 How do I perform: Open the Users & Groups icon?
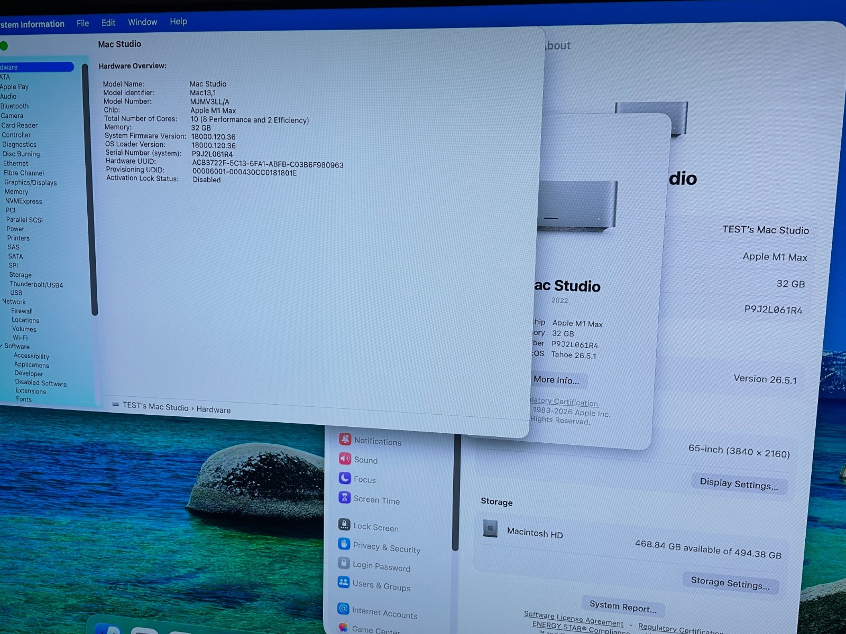click(x=343, y=582)
